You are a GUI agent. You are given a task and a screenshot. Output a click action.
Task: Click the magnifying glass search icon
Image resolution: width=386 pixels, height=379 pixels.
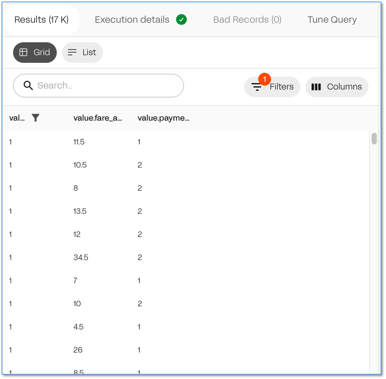click(28, 86)
